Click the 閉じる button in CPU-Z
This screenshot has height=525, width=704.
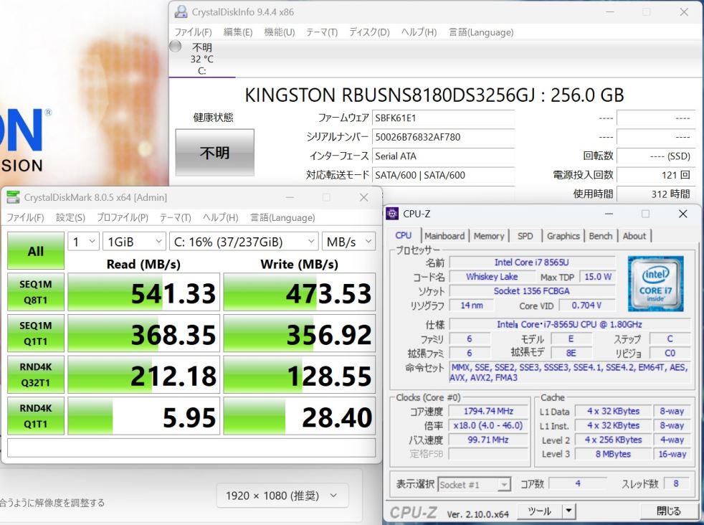[668, 511]
